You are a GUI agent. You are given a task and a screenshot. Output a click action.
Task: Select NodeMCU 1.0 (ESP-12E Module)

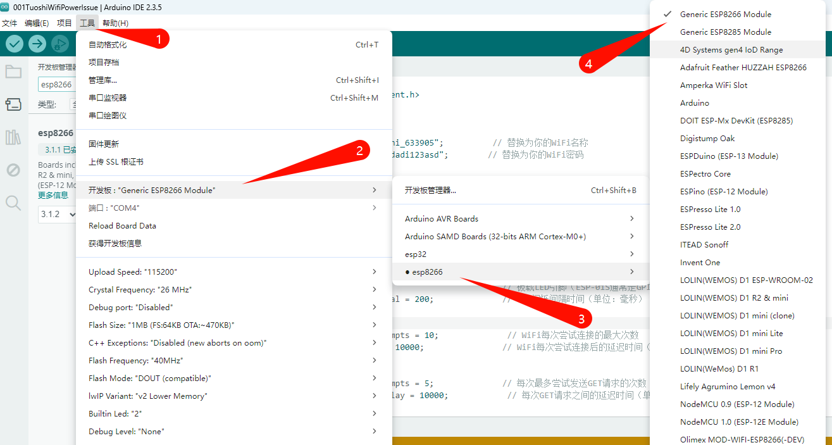738,422
